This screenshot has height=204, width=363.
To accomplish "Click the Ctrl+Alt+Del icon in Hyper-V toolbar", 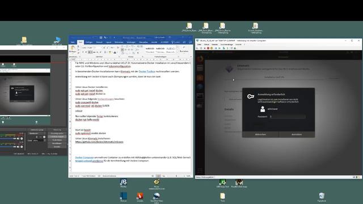I will coord(197,48).
